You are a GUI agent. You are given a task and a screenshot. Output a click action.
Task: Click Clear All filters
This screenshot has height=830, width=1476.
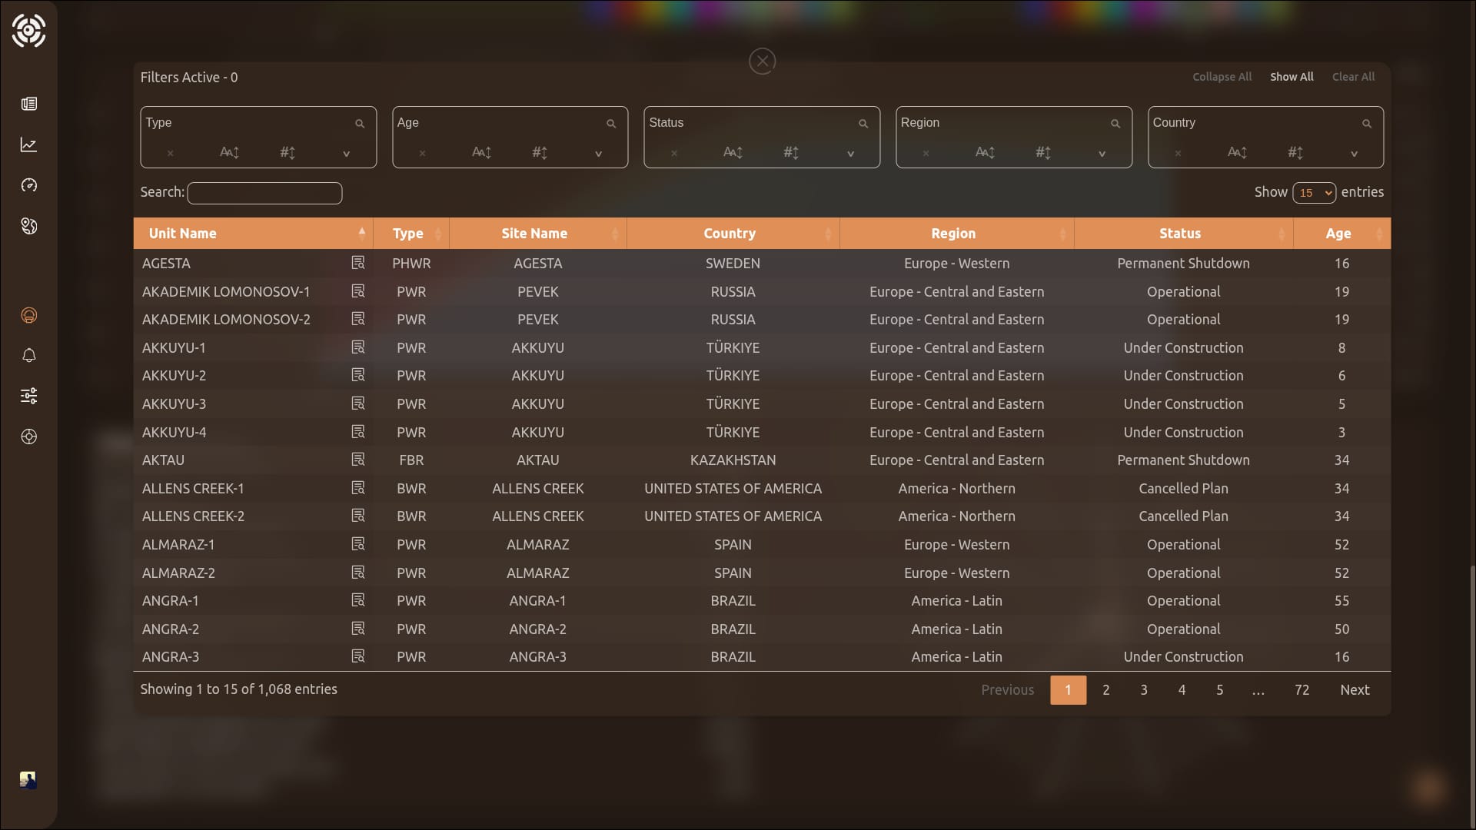[x=1353, y=77]
